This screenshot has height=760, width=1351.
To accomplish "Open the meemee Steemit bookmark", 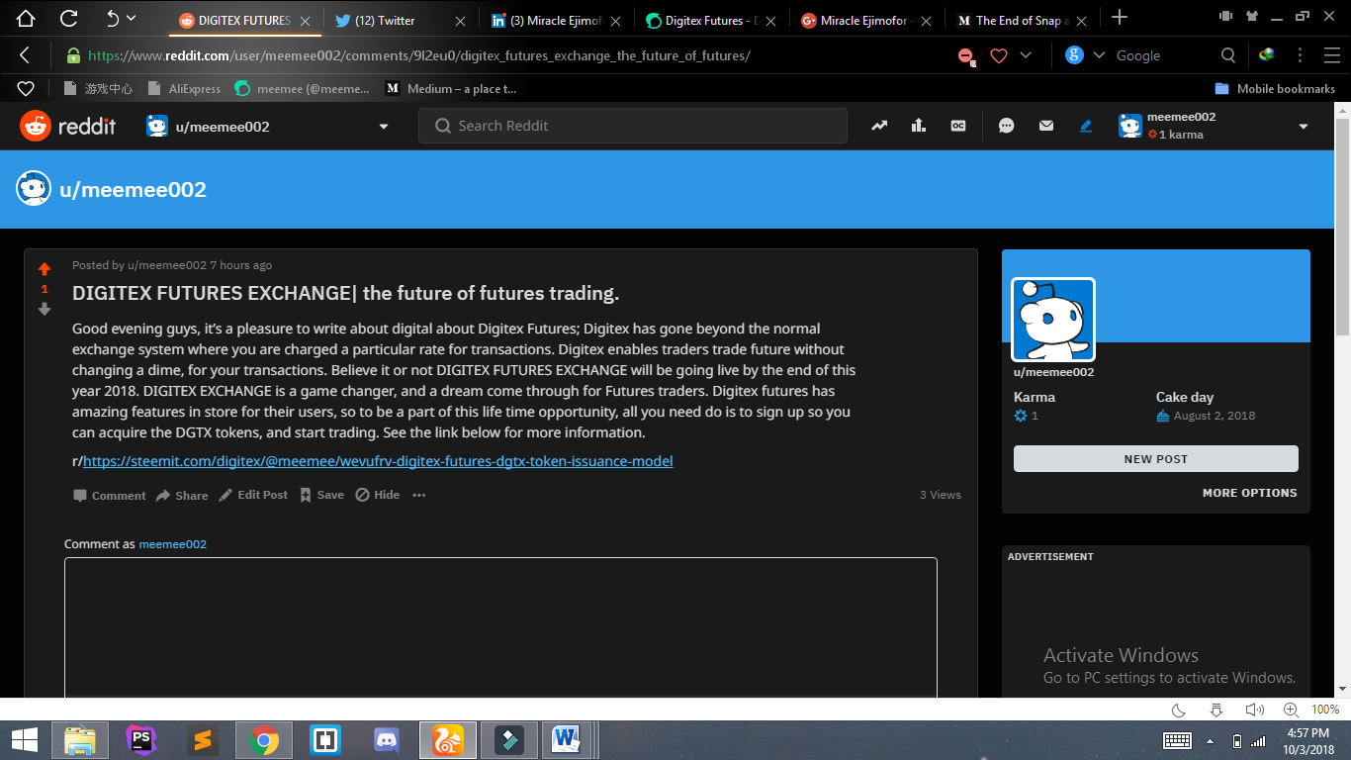I will pos(302,89).
